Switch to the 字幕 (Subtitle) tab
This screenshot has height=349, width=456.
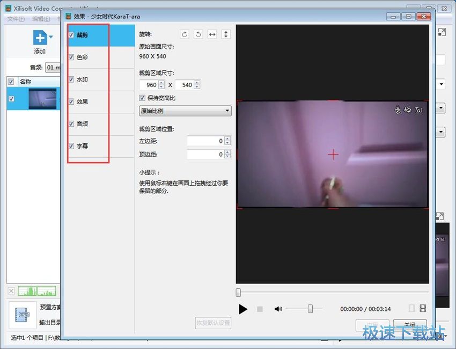click(x=101, y=146)
